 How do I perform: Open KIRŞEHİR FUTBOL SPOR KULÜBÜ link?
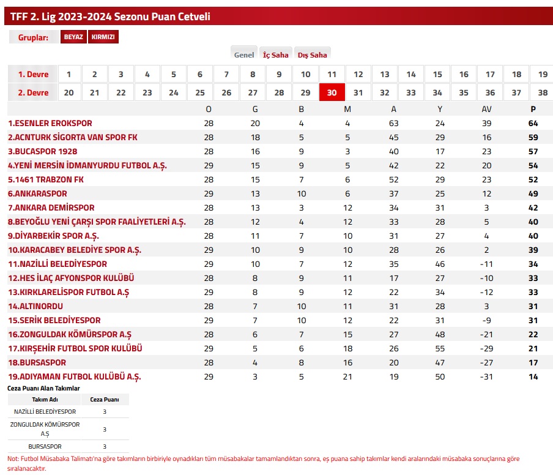point(75,349)
